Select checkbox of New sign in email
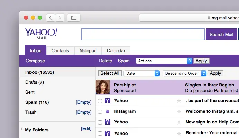 point(100,122)
